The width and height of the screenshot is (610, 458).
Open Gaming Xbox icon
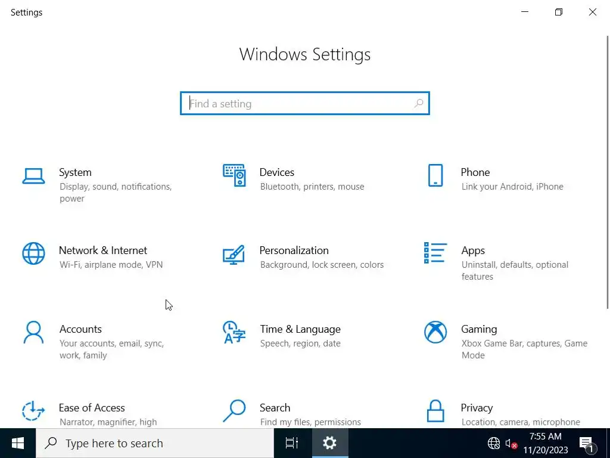point(435,332)
